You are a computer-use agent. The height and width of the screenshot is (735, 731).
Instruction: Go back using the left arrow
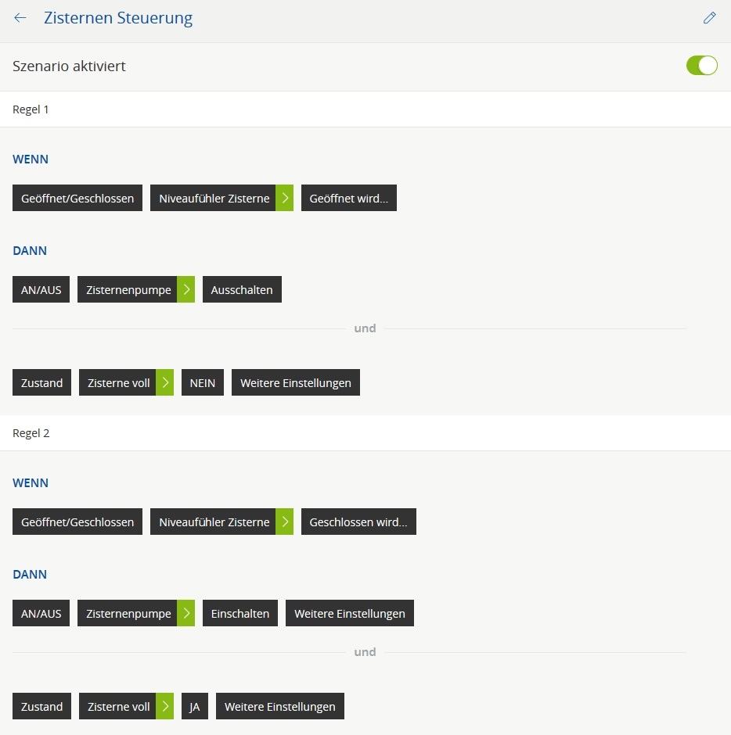point(20,18)
